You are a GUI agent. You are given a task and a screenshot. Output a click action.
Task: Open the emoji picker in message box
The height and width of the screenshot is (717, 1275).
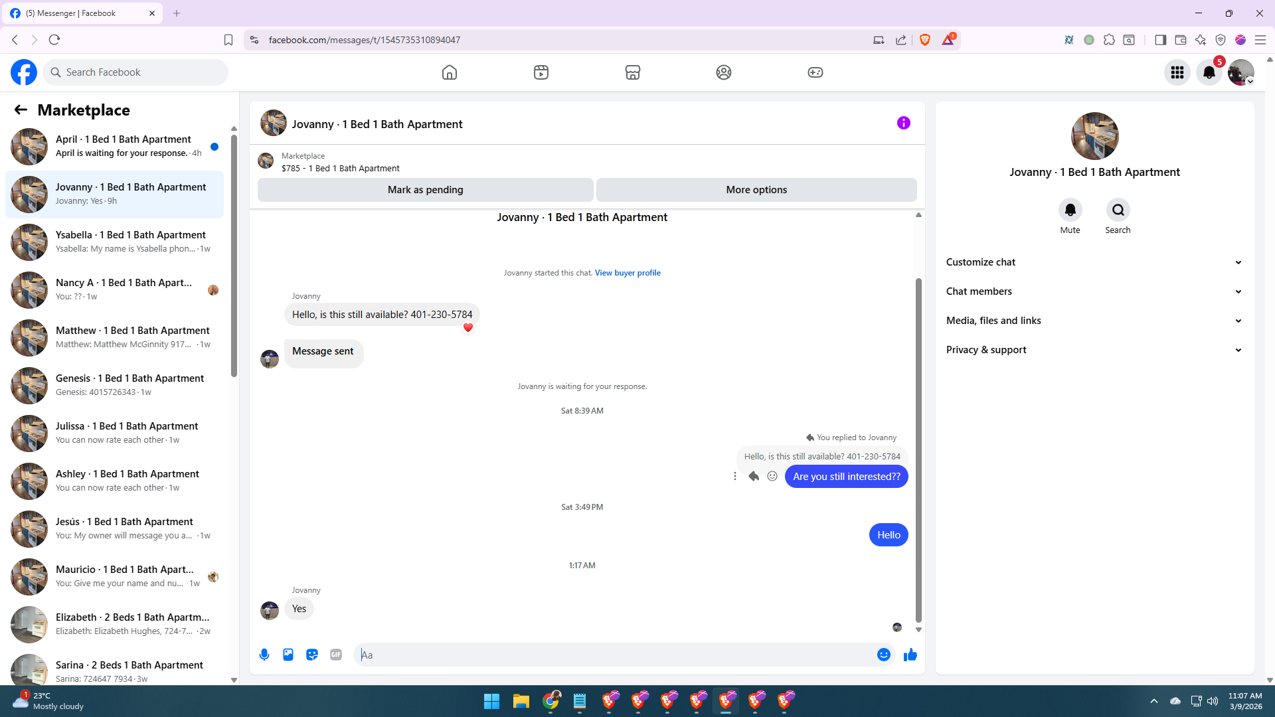click(883, 655)
